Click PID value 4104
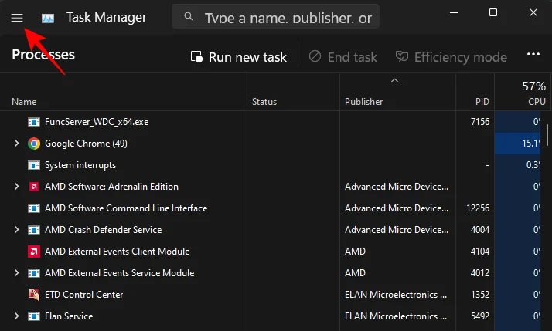The height and width of the screenshot is (331, 552). (x=480, y=252)
